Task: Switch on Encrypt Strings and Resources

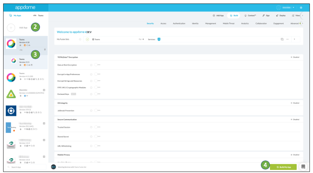Action: [97, 81]
